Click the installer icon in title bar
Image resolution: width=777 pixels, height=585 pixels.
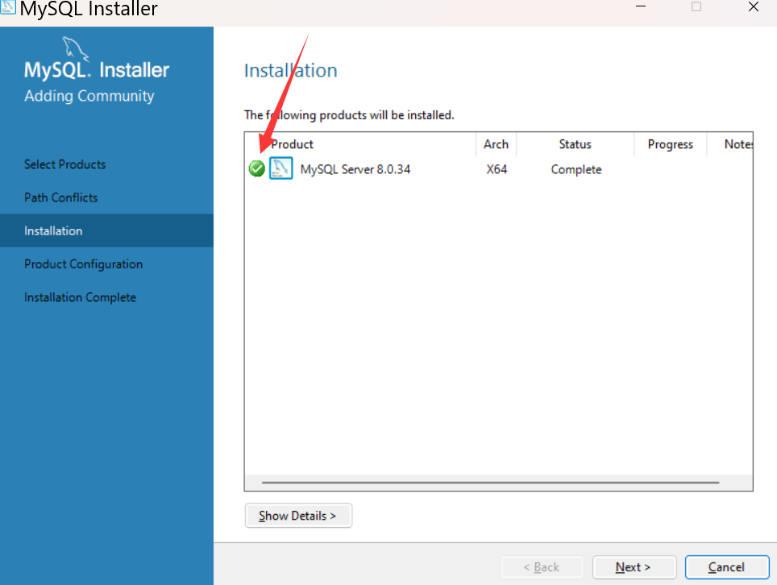point(8,6)
